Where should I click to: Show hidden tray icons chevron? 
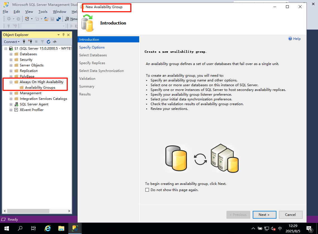[253, 228]
